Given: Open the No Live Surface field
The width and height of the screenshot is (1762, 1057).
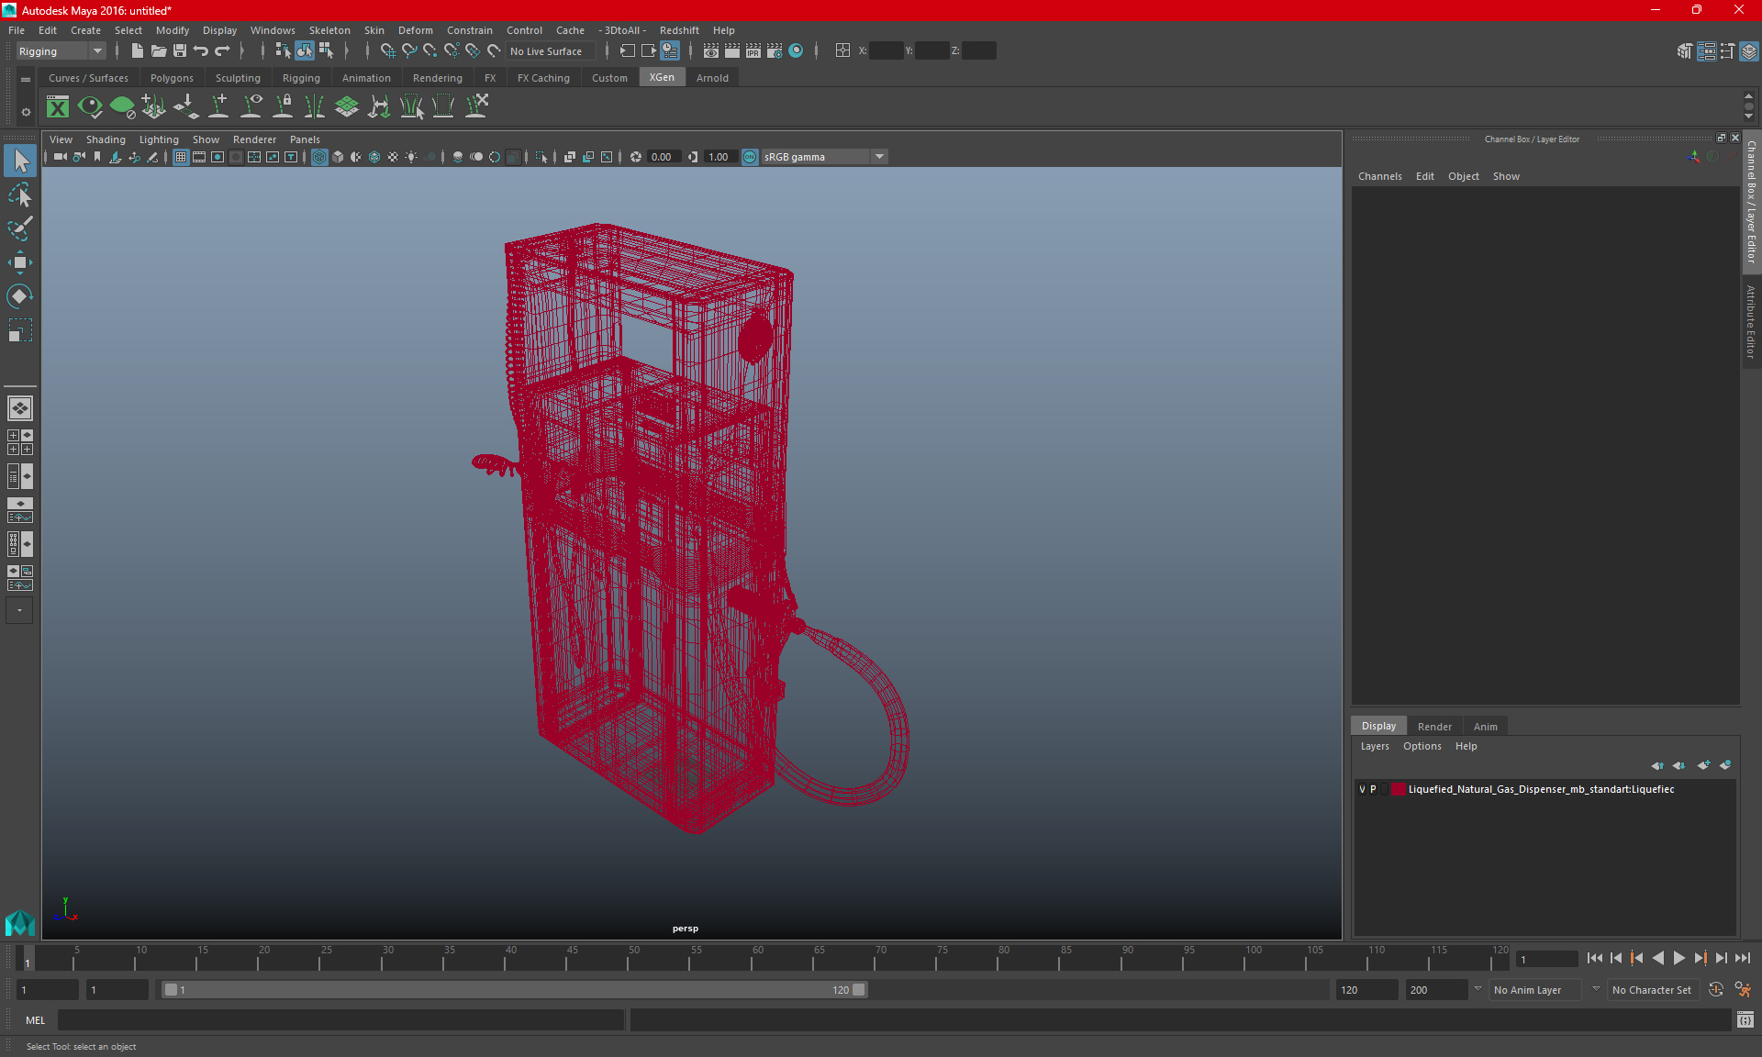Looking at the screenshot, I should pyautogui.click(x=551, y=51).
